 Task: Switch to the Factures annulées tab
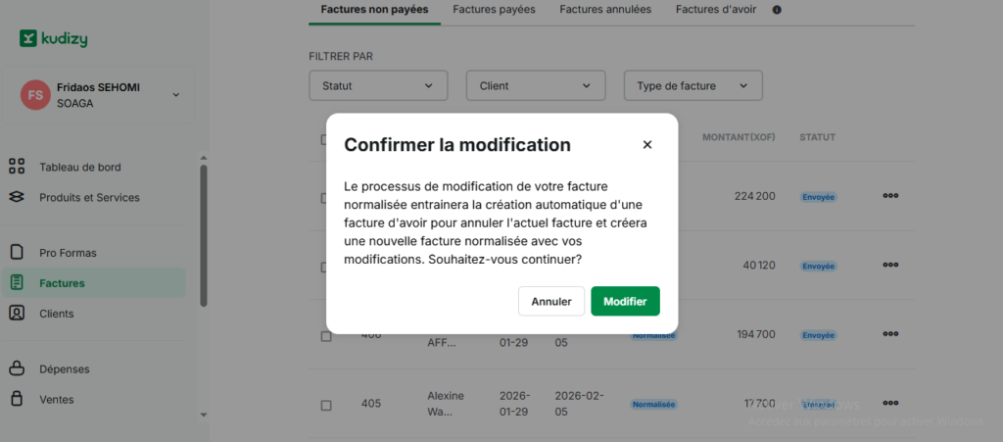click(605, 10)
